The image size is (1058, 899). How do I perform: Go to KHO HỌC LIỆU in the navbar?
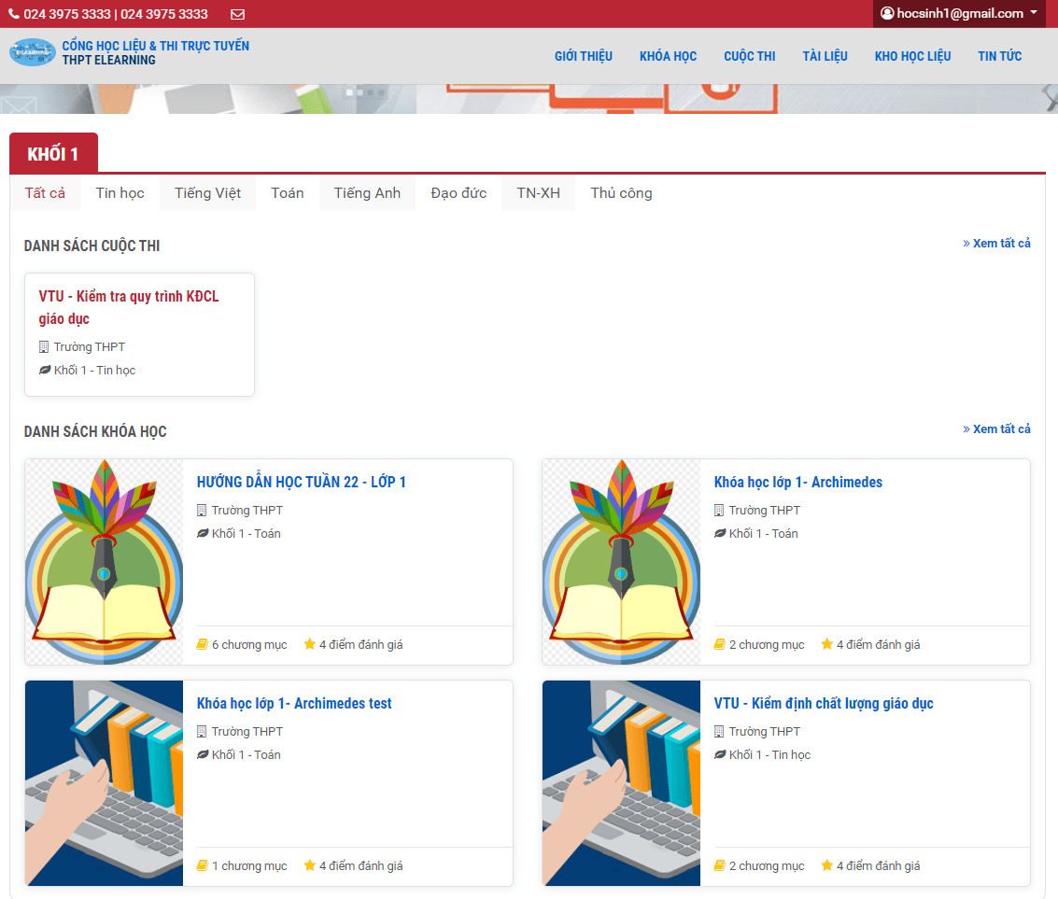(912, 56)
